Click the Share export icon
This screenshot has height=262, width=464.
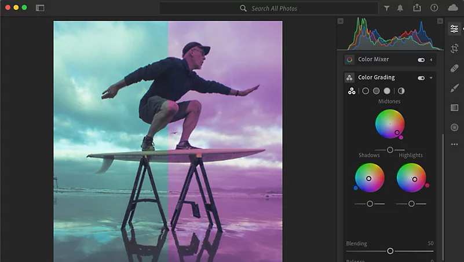pos(417,8)
